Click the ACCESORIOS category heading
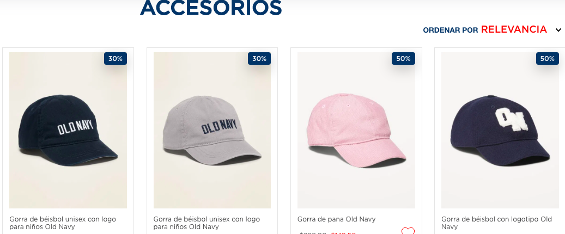The image size is (565, 234). pyautogui.click(x=211, y=7)
